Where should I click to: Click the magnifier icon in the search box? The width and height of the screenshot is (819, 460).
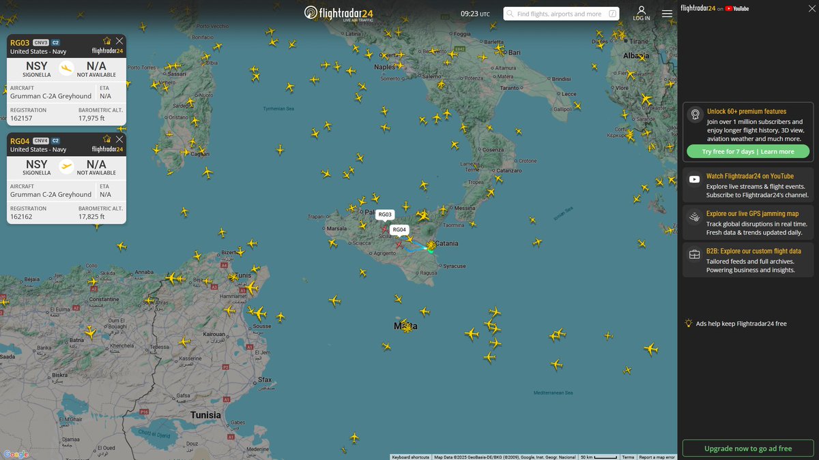pyautogui.click(x=511, y=14)
